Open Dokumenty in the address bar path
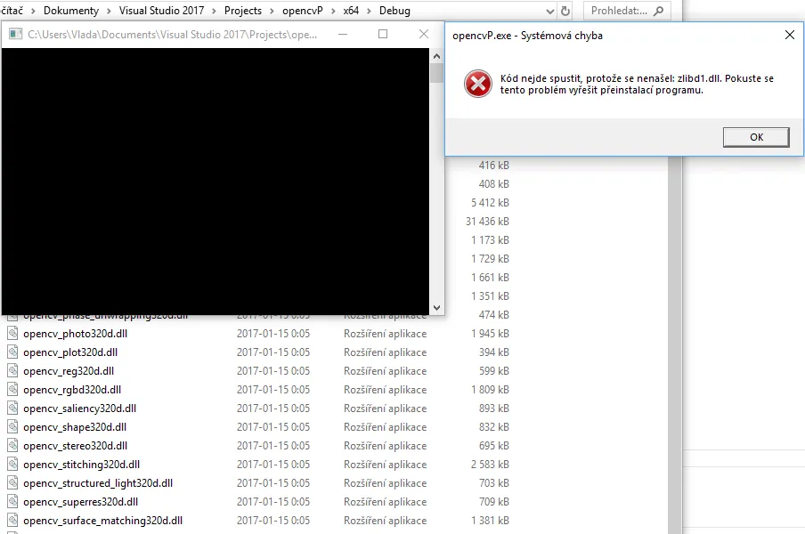 point(71,11)
